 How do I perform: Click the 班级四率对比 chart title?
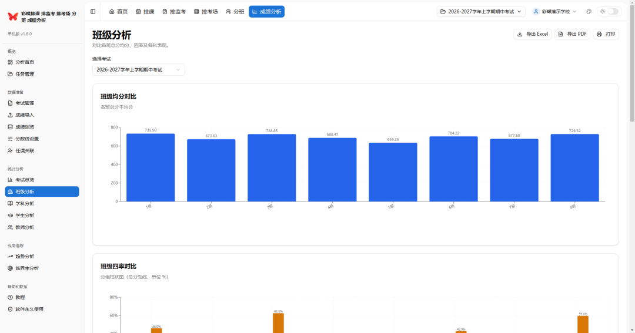[118, 266]
